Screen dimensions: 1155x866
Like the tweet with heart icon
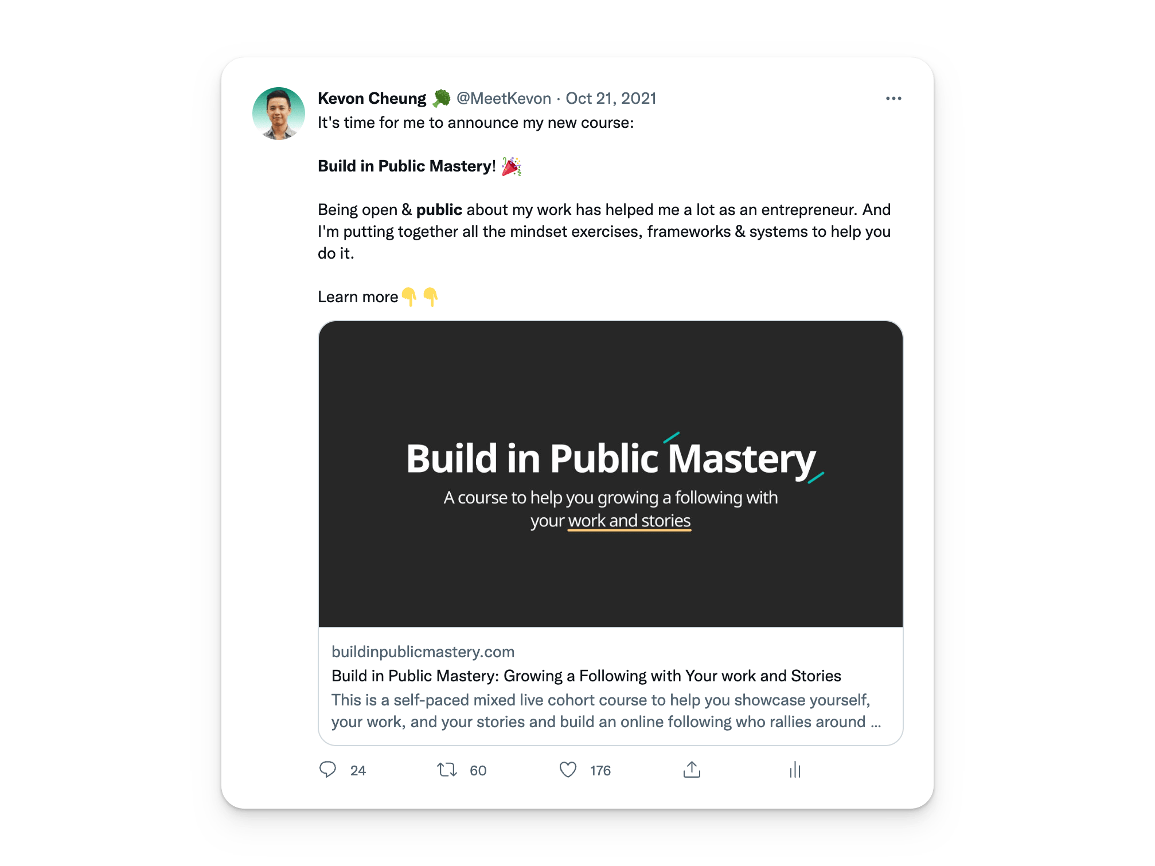(x=568, y=770)
